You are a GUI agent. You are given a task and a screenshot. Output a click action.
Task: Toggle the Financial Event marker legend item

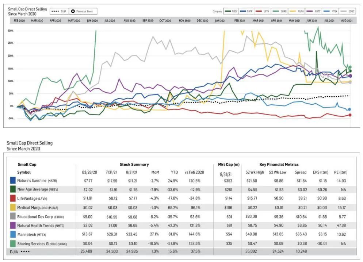tap(83, 11)
